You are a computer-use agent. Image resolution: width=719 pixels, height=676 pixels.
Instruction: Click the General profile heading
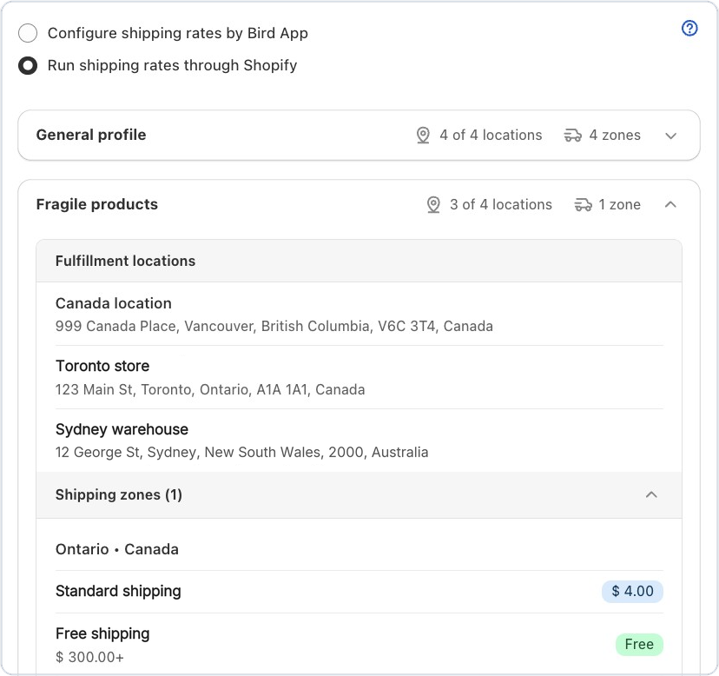tap(91, 135)
